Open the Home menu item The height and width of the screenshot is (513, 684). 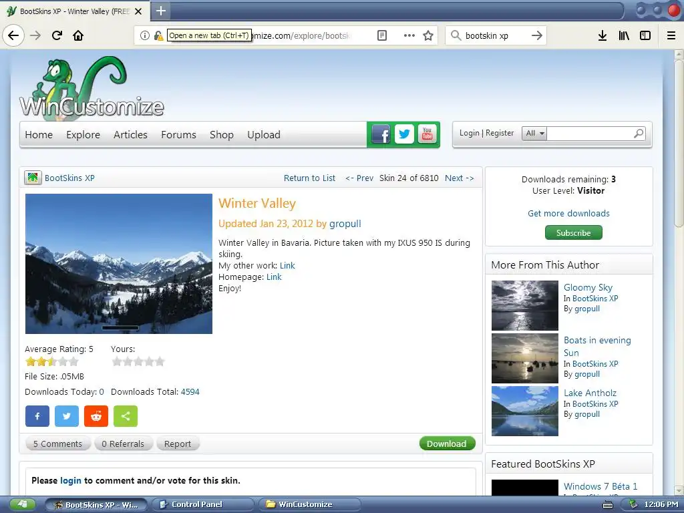[x=39, y=135]
